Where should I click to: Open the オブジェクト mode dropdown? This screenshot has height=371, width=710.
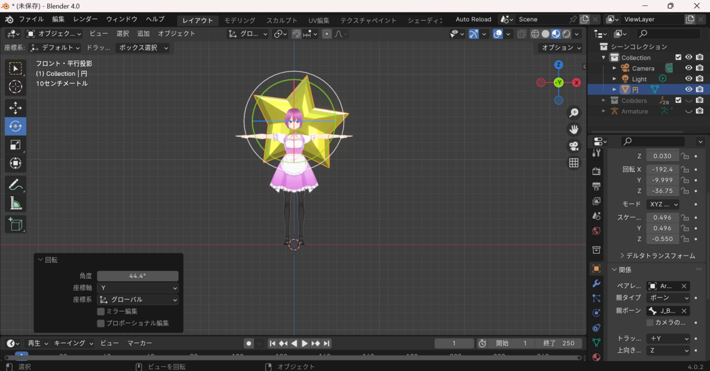tap(54, 34)
